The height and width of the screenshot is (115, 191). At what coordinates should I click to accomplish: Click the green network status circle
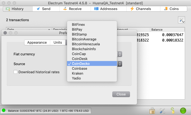click(183, 111)
